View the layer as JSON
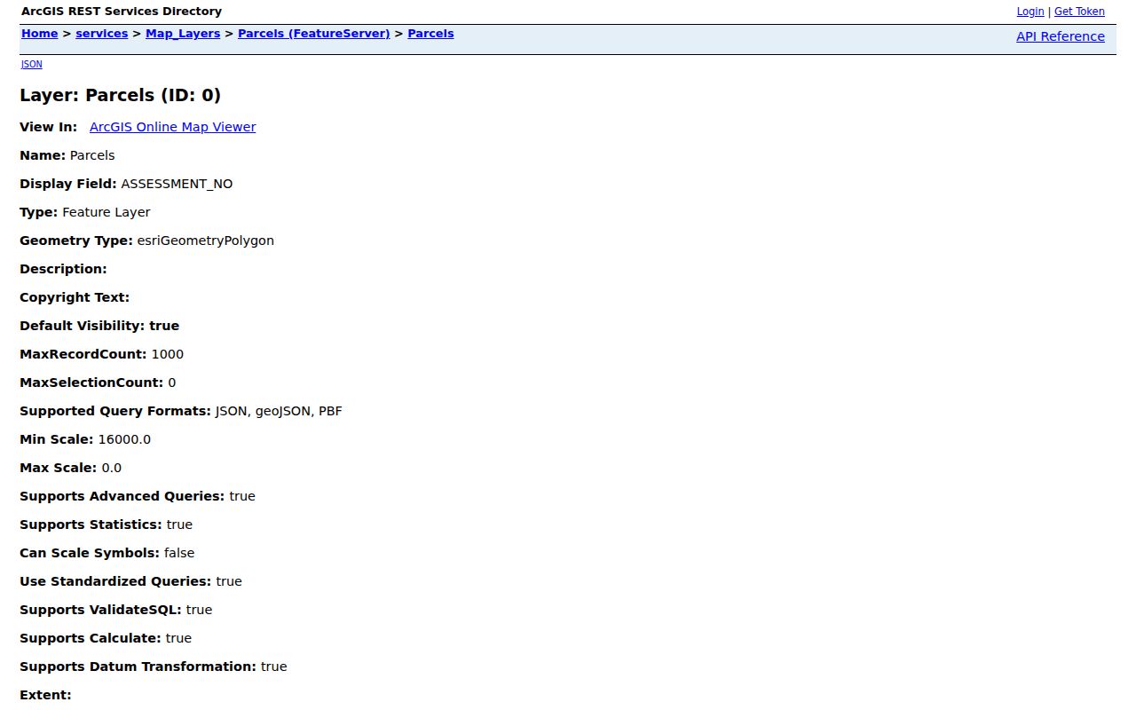The width and height of the screenshot is (1136, 710). point(31,64)
